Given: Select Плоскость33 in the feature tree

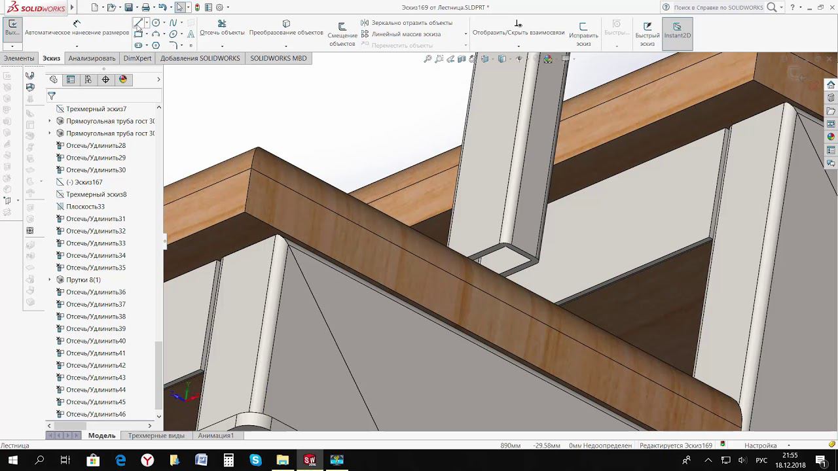Looking at the screenshot, I should (85, 207).
